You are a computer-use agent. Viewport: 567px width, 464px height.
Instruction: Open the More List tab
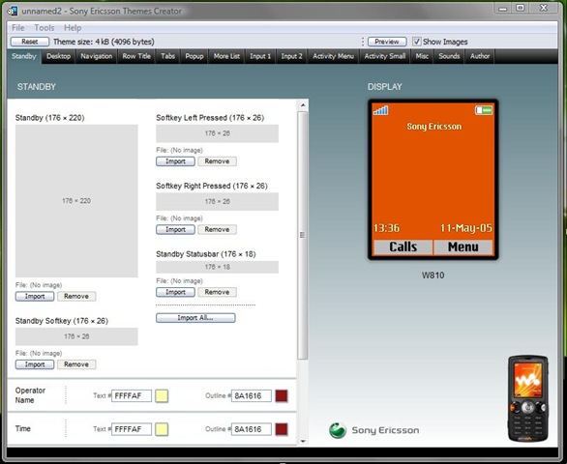pos(226,56)
